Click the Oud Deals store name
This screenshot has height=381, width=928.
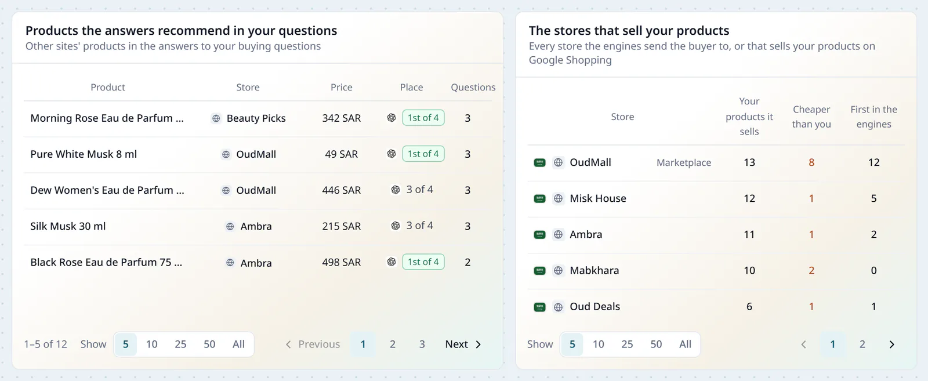[x=595, y=307]
